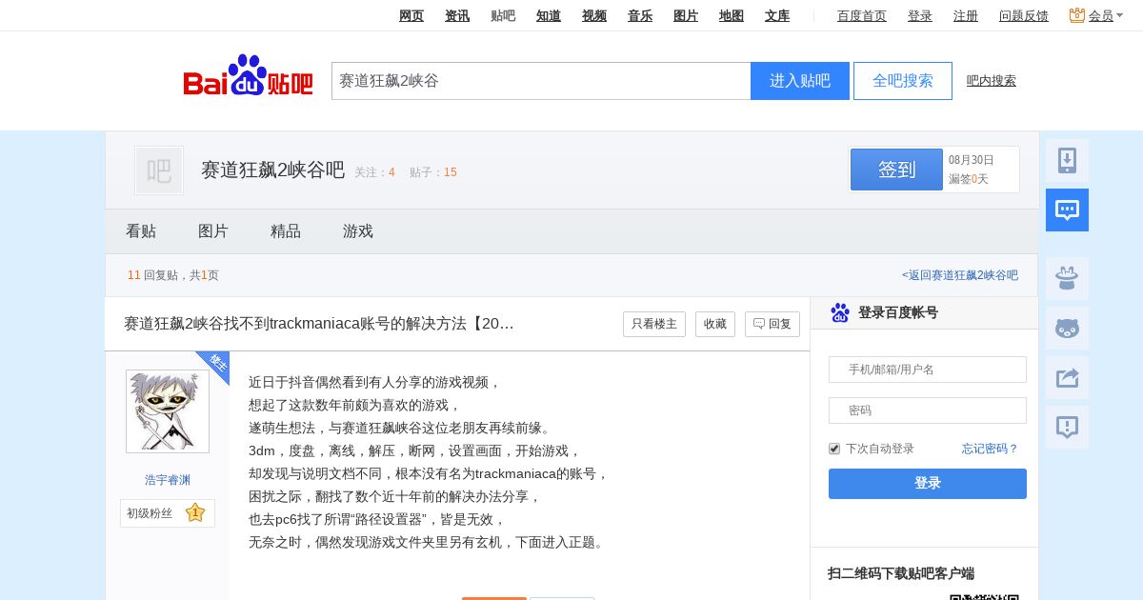Select 知道 in the top navigation

click(549, 15)
